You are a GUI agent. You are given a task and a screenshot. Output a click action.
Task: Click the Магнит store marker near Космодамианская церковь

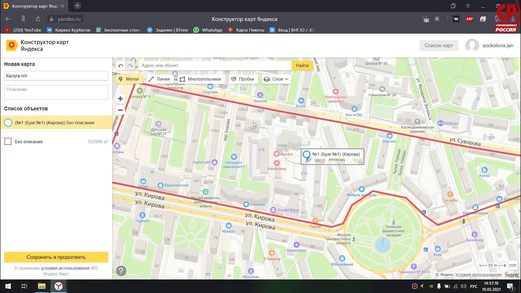[x=390, y=136]
